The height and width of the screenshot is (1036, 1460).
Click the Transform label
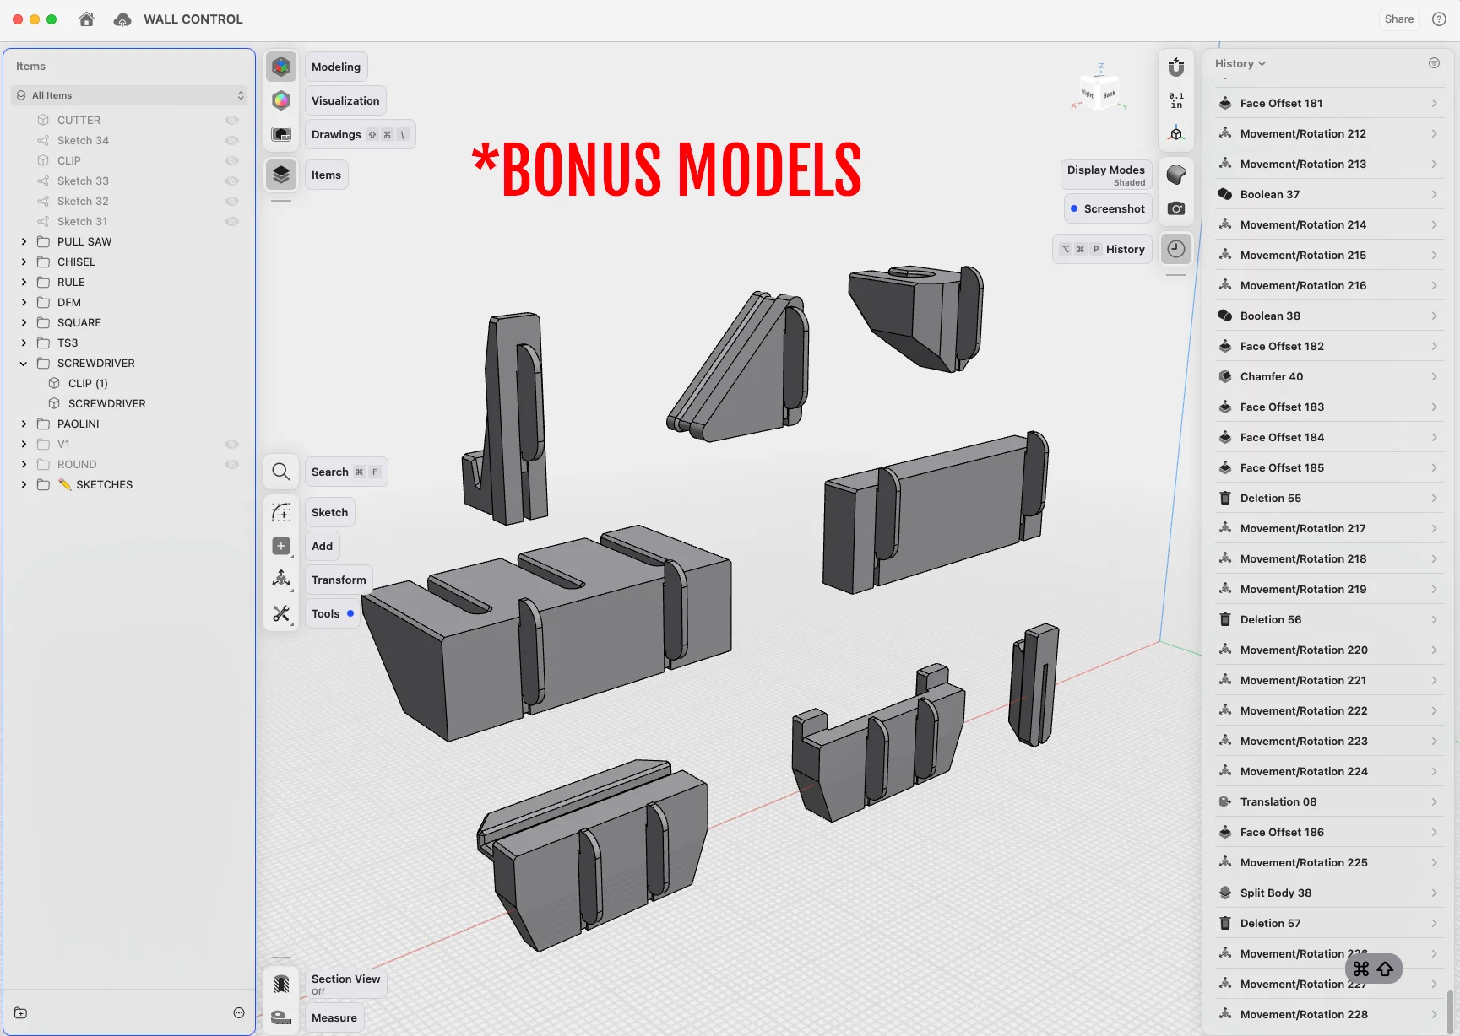(339, 580)
